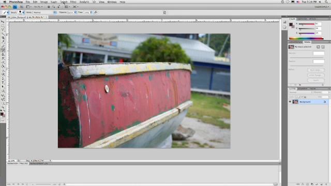The image size is (331, 186).
Task: Select the Rectangular Marquee tool
Action: click(x=3, y=26)
